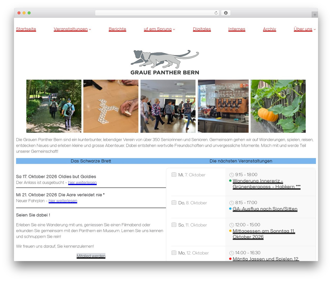Expand the Über uns menu chevron
This screenshot has height=281, width=332.
click(x=315, y=30)
